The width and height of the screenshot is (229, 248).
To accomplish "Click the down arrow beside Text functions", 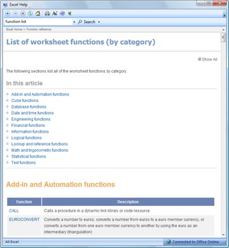I will (x=8, y=163).
